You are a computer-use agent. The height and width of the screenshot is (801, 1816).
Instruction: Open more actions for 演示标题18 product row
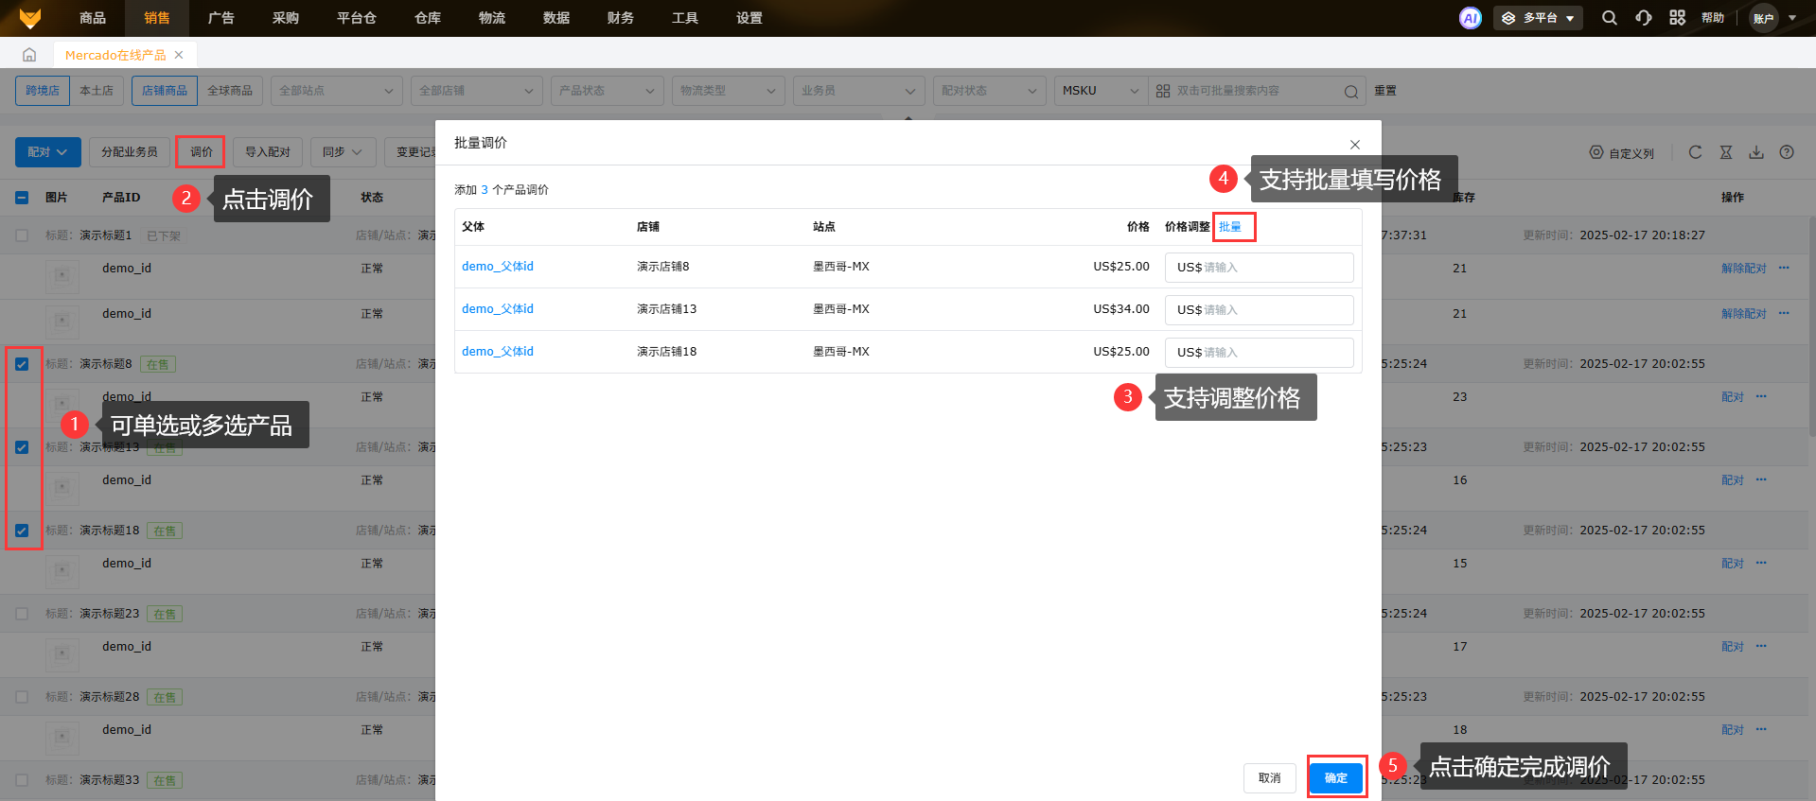pos(1761,564)
